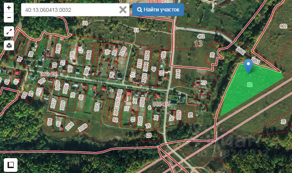Select parcel labeled 25
Screen dimensions: 292x173
(149, 135)
